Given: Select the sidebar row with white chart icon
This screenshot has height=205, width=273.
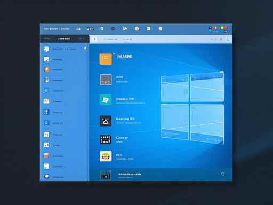Looking at the screenshot, I should [65, 59].
